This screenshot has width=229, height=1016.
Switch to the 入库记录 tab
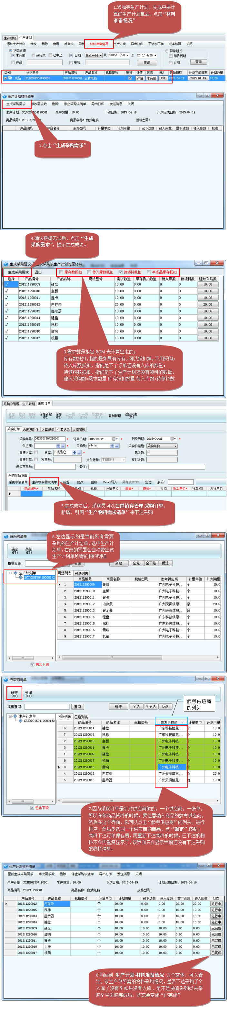pos(48,429)
